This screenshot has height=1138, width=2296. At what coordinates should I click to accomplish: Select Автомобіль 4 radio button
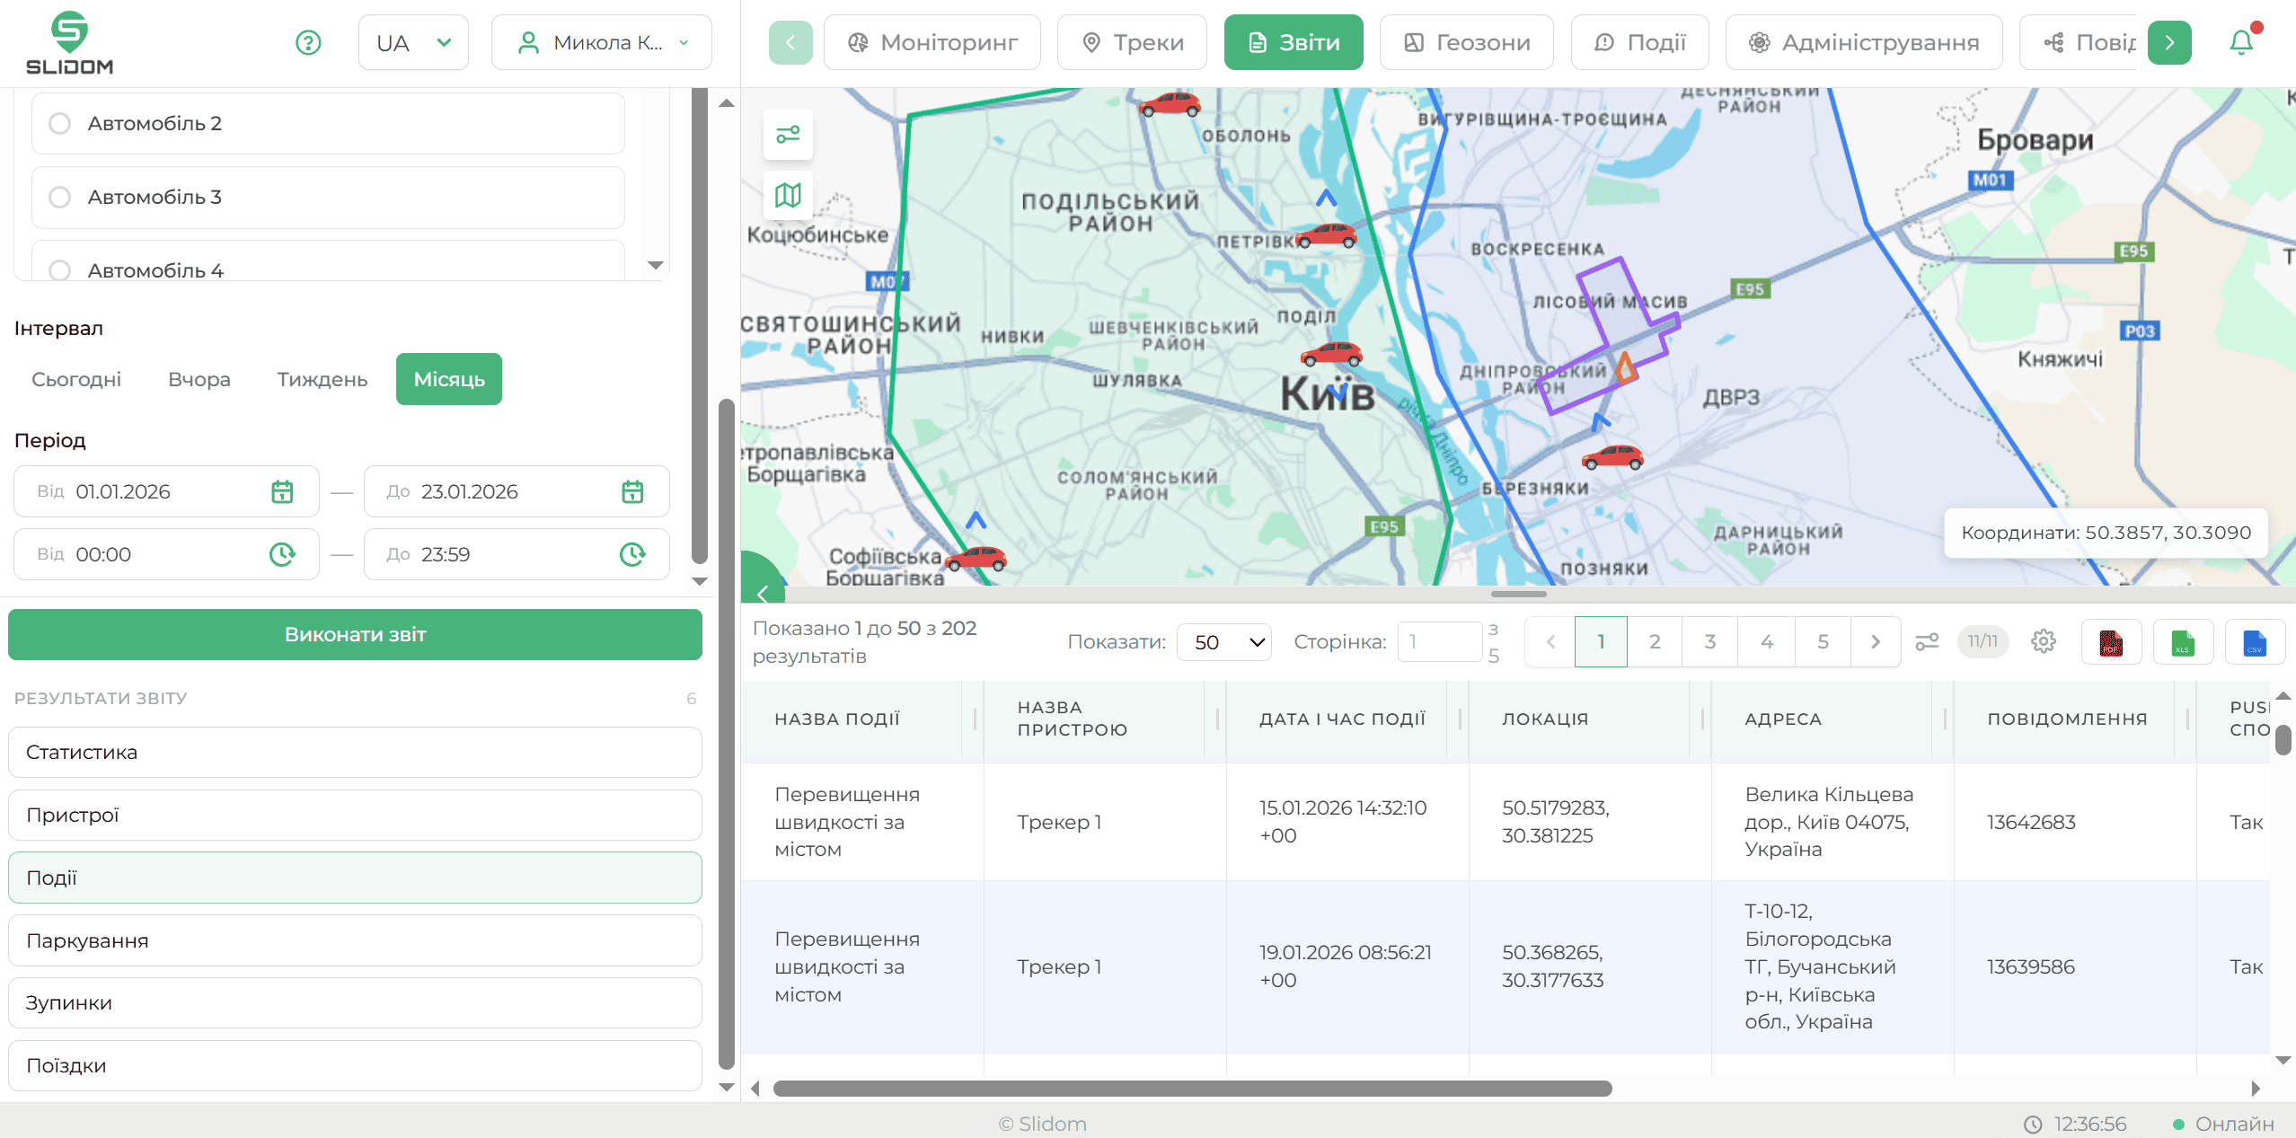[60, 269]
